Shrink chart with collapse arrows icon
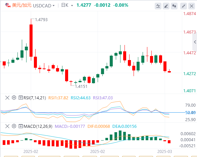 click(x=184, y=6)
